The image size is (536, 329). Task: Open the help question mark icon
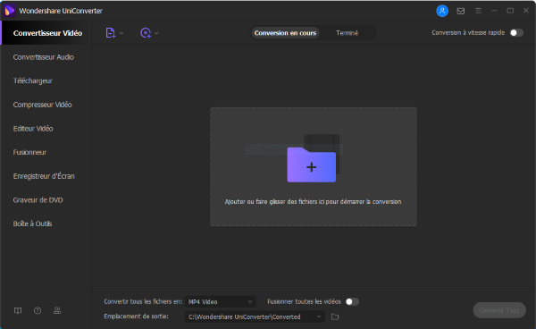[38, 310]
